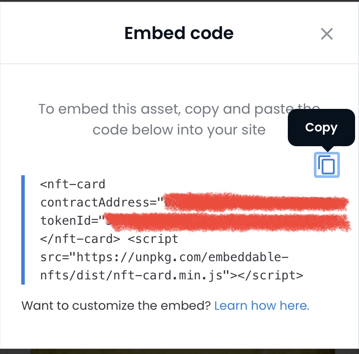359x354 pixels.
Task: Click the unpkg.com script source URL
Action: pyautogui.click(x=172, y=266)
